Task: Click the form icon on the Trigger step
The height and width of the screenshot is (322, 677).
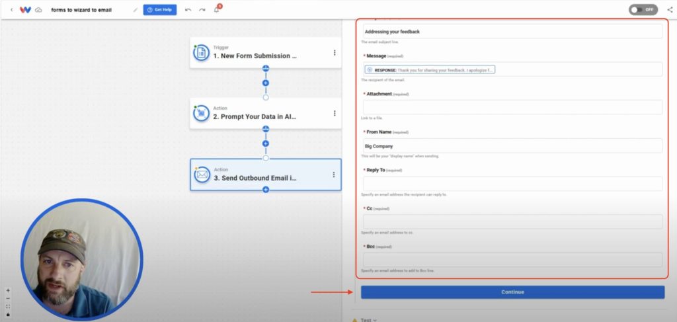Action: pyautogui.click(x=201, y=53)
